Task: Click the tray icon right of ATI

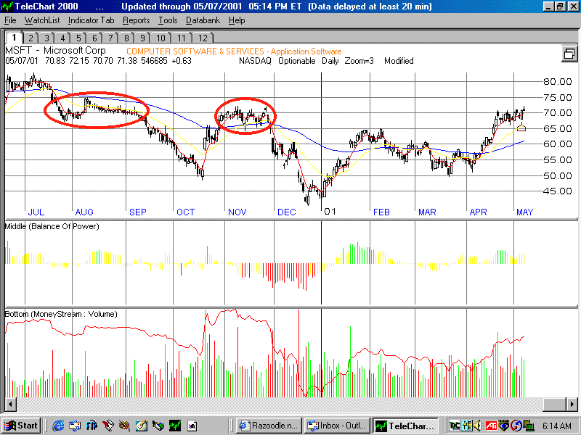Action: pos(503,426)
